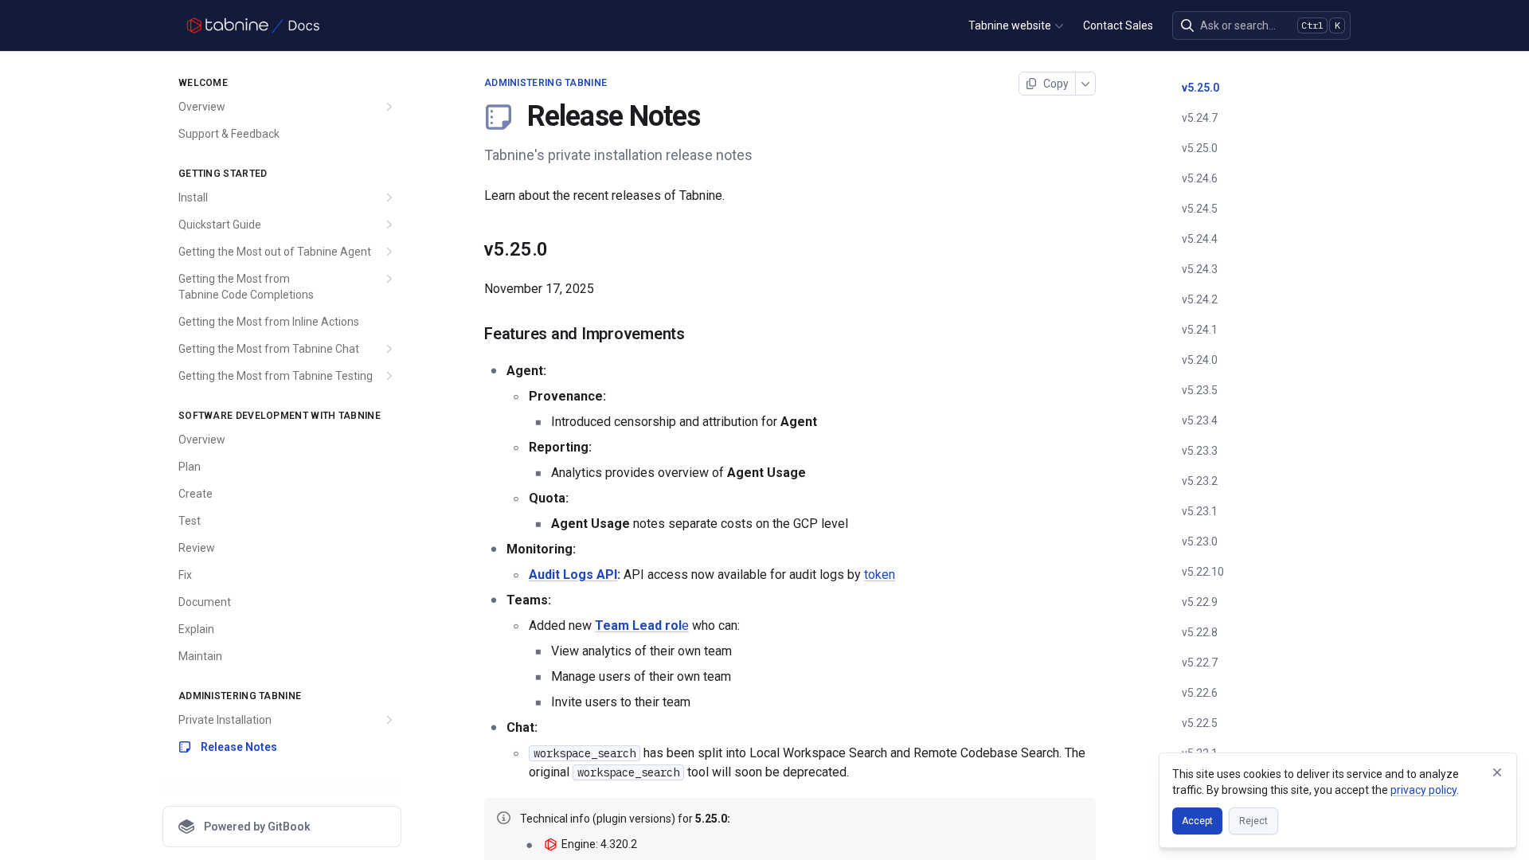Follow the Team Lead role link
This screenshot has width=1529, height=860.
641,625
